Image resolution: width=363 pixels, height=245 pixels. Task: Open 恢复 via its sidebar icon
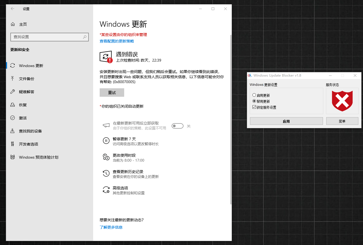click(x=13, y=105)
